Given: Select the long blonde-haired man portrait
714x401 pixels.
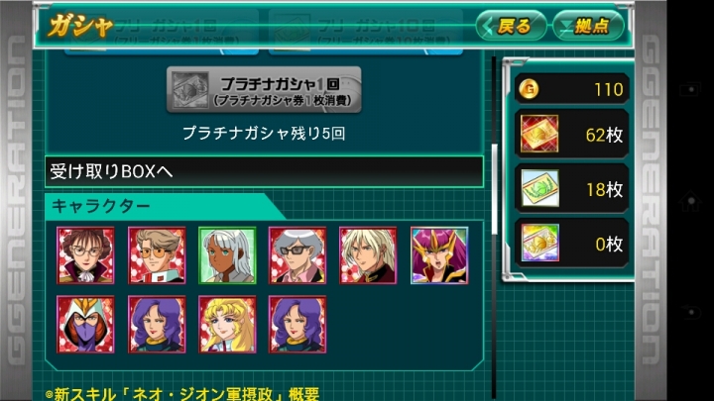Looking at the screenshot, I should point(368,255).
